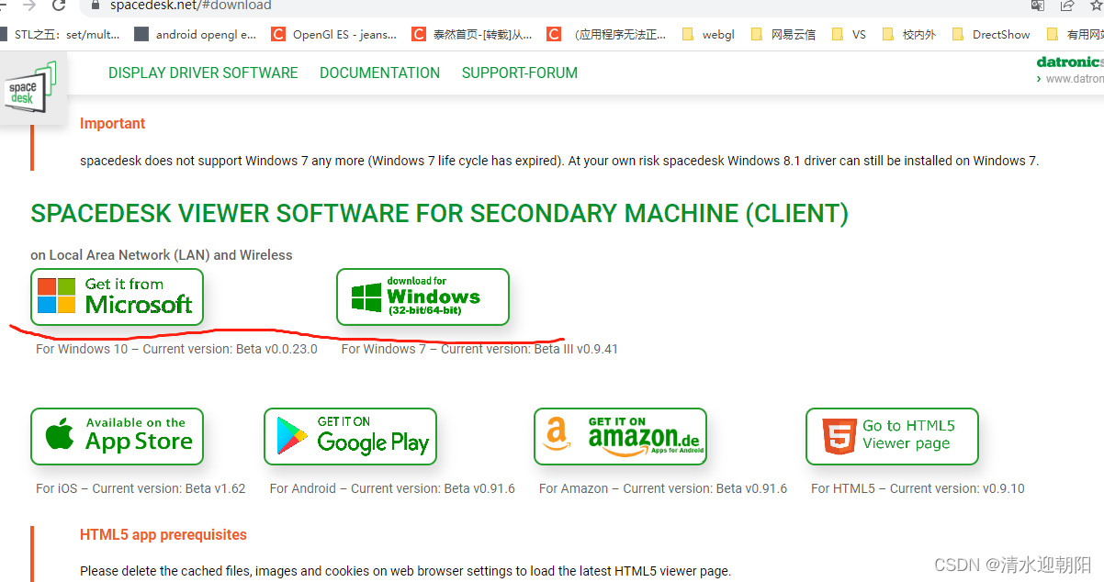Screen dimensions: 1104x582
Task: Click Get it on amazon.de button
Action: [620, 436]
